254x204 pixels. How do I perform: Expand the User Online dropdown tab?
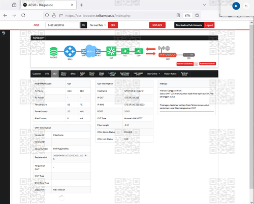tap(153, 74)
